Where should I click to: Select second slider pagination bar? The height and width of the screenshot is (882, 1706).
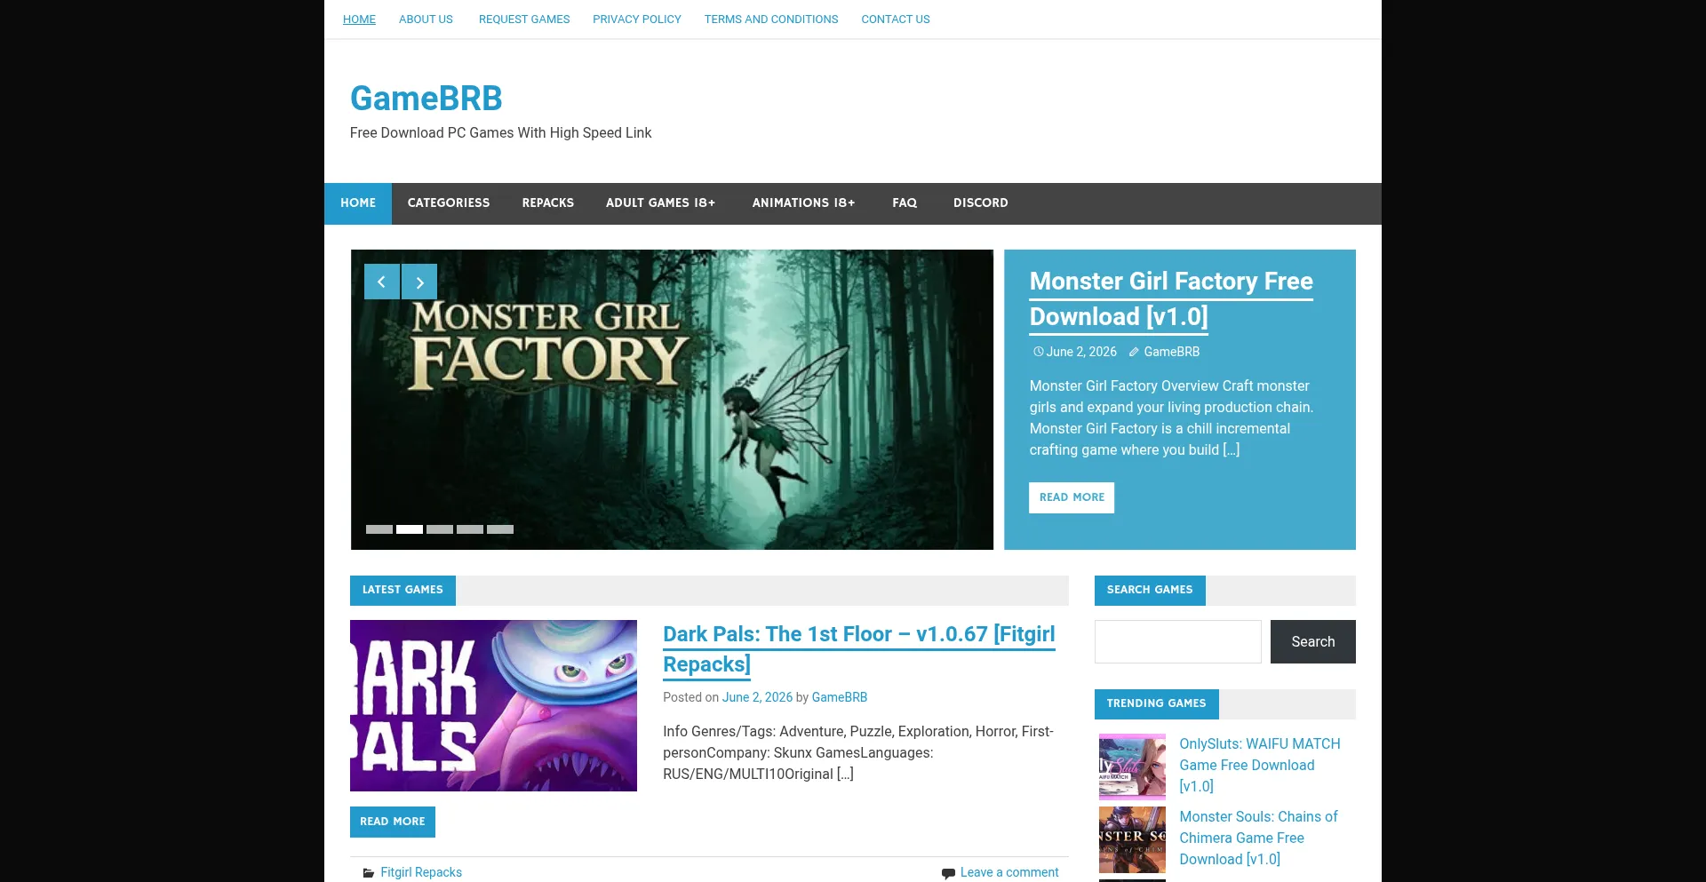pyautogui.click(x=410, y=529)
